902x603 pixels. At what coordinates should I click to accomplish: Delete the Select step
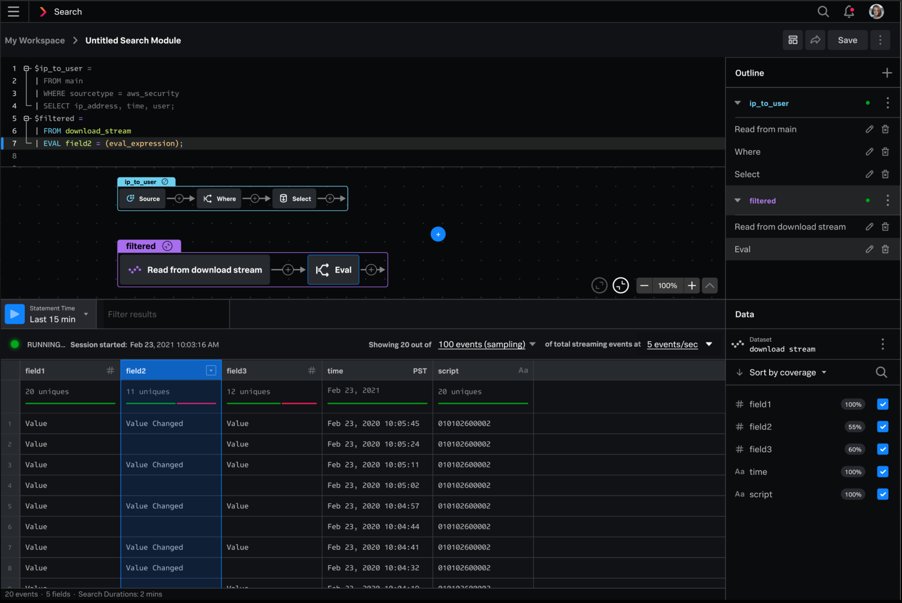885,174
